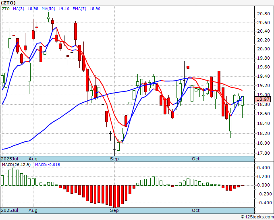Image resolution: width=274 pixels, height=220 pixels.
Task: Click the 20.00 price axis label
Action: tap(264, 49)
